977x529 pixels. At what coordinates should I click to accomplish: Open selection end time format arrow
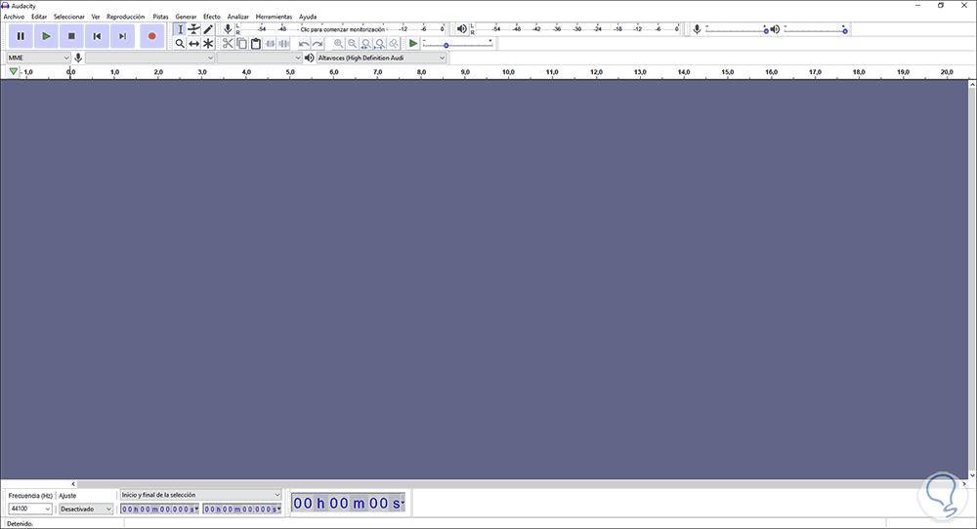(x=278, y=509)
